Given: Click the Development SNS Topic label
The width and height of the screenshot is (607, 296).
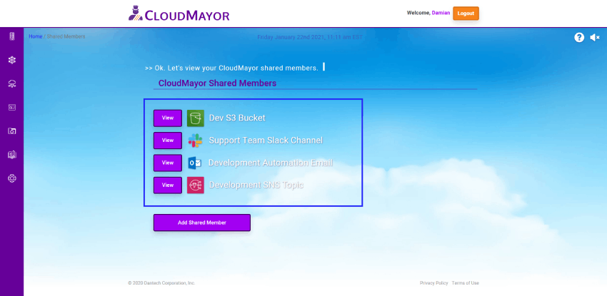Looking at the screenshot, I should pos(256,185).
